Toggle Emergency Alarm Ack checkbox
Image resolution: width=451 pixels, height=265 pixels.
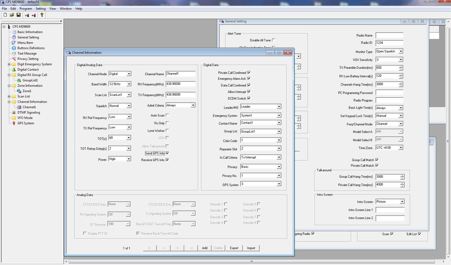point(249,79)
